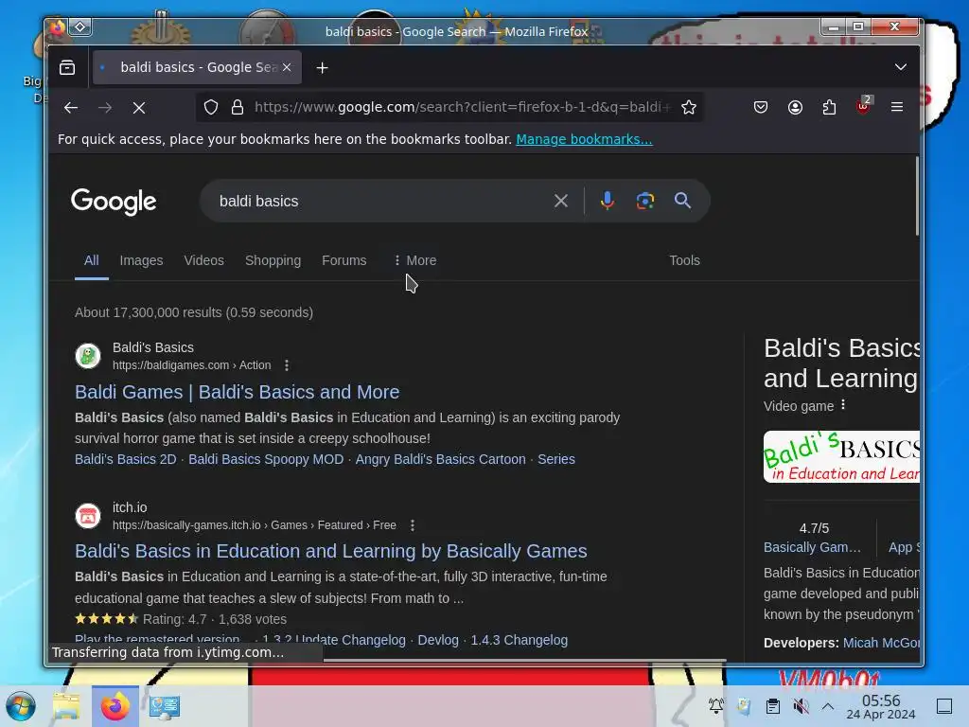This screenshot has height=727, width=969.
Task: Open the uBlock Origin extension
Action: tap(863, 106)
